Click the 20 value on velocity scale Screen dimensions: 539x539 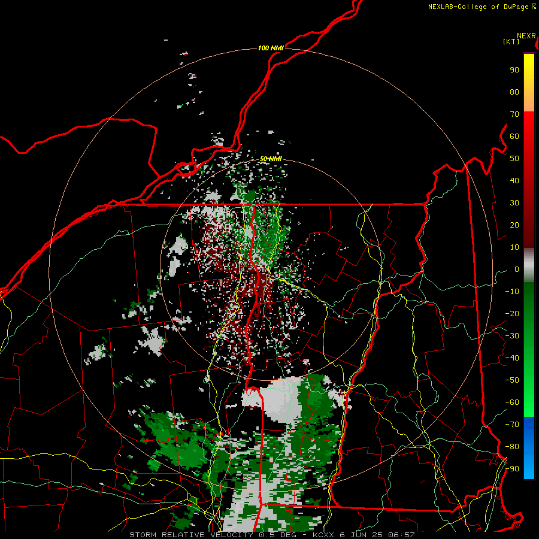[x=514, y=225]
